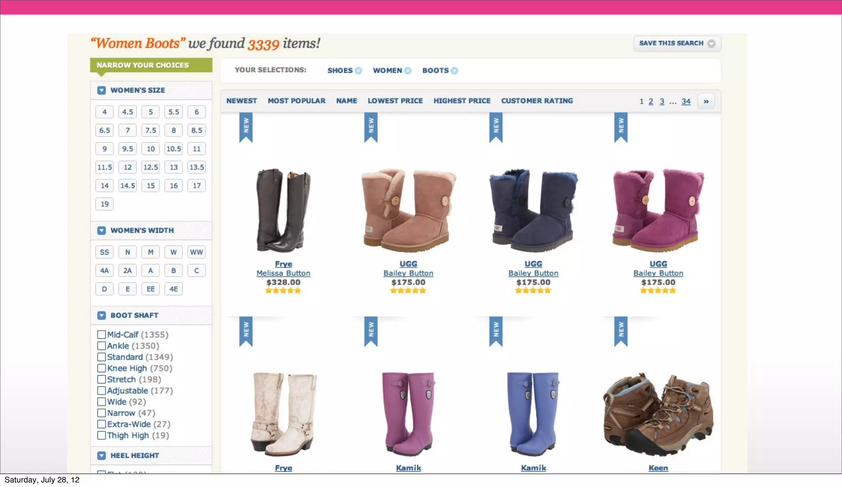Image resolution: width=842 pixels, height=487 pixels.
Task: Remove the SHOES selection filter
Action: point(359,71)
